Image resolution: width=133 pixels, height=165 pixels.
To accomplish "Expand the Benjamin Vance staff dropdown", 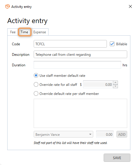I will tap(63, 134).
